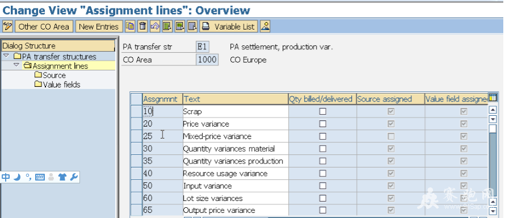Screen dimensions: 505x218
Task: Click Qty billed/delivered column header
Action: pos(322,99)
